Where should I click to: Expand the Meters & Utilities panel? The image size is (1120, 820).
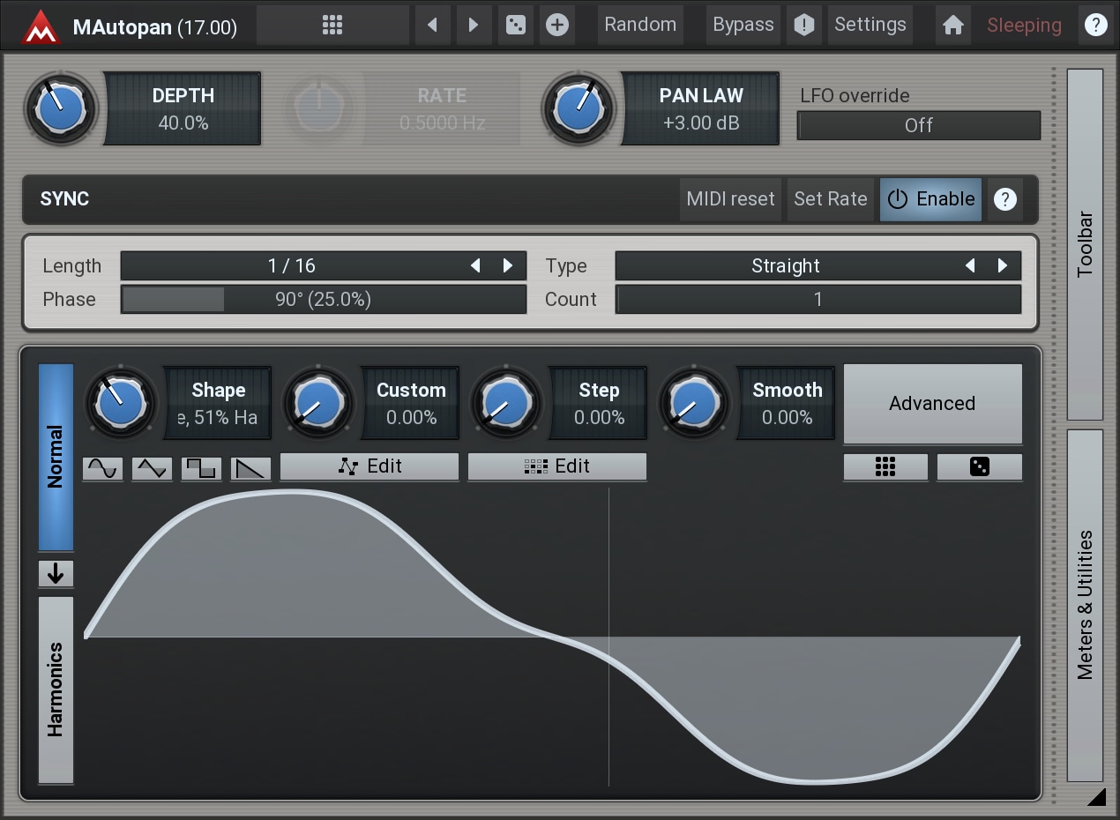pos(1085,605)
